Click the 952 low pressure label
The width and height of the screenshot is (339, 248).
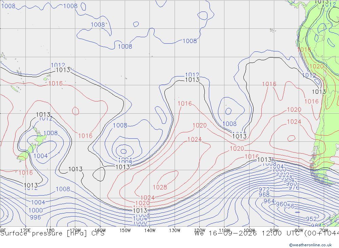point(311,219)
